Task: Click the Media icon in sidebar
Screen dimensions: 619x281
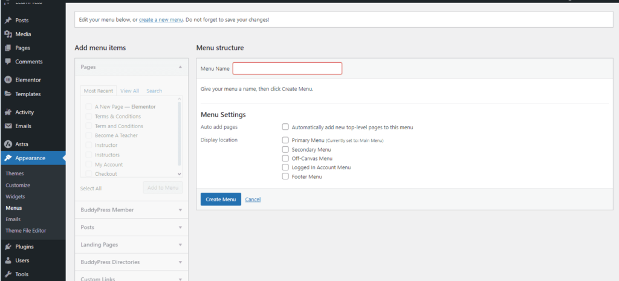Action: (8, 34)
